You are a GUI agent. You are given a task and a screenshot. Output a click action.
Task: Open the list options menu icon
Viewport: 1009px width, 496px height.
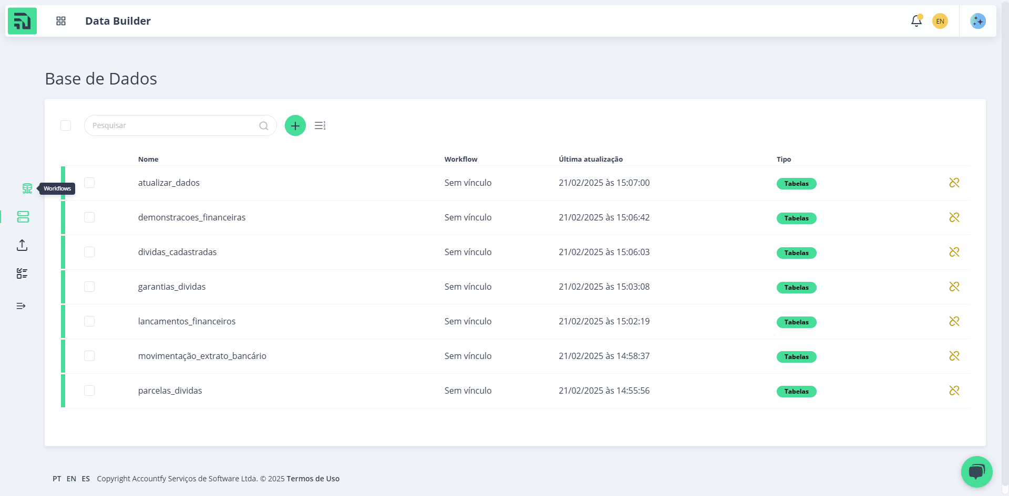point(320,125)
